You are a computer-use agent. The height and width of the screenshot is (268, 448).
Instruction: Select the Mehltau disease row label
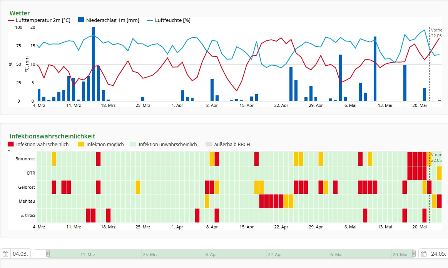[x=27, y=201]
